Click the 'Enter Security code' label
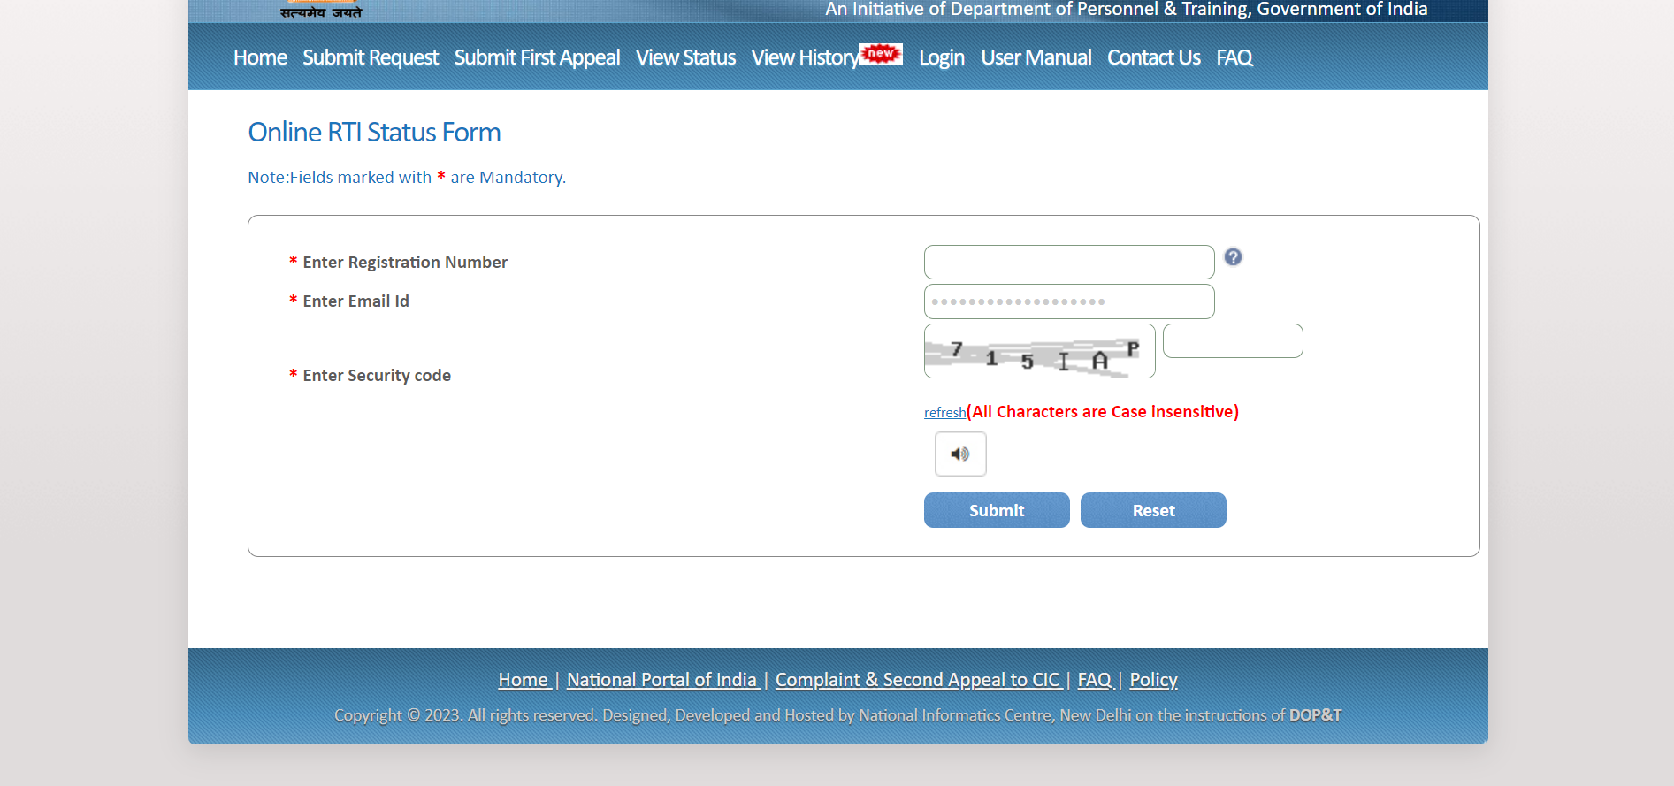The image size is (1674, 786). pyautogui.click(x=377, y=376)
